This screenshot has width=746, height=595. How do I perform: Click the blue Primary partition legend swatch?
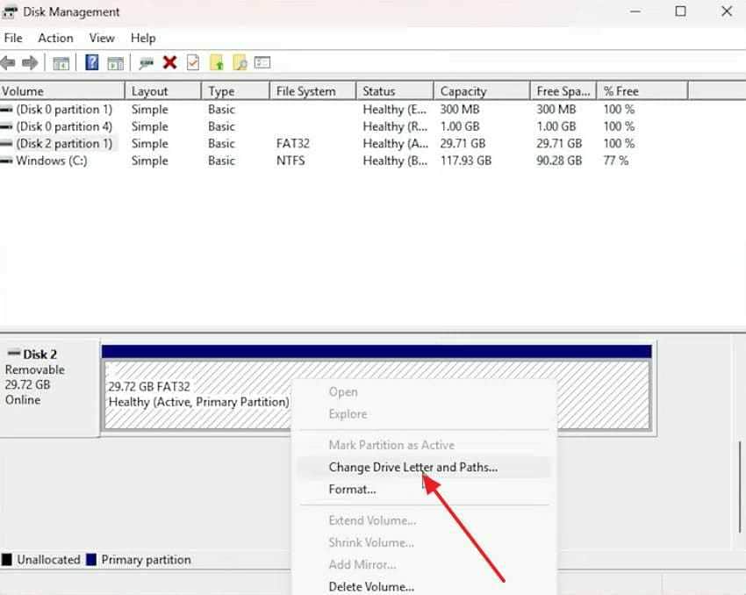91,559
